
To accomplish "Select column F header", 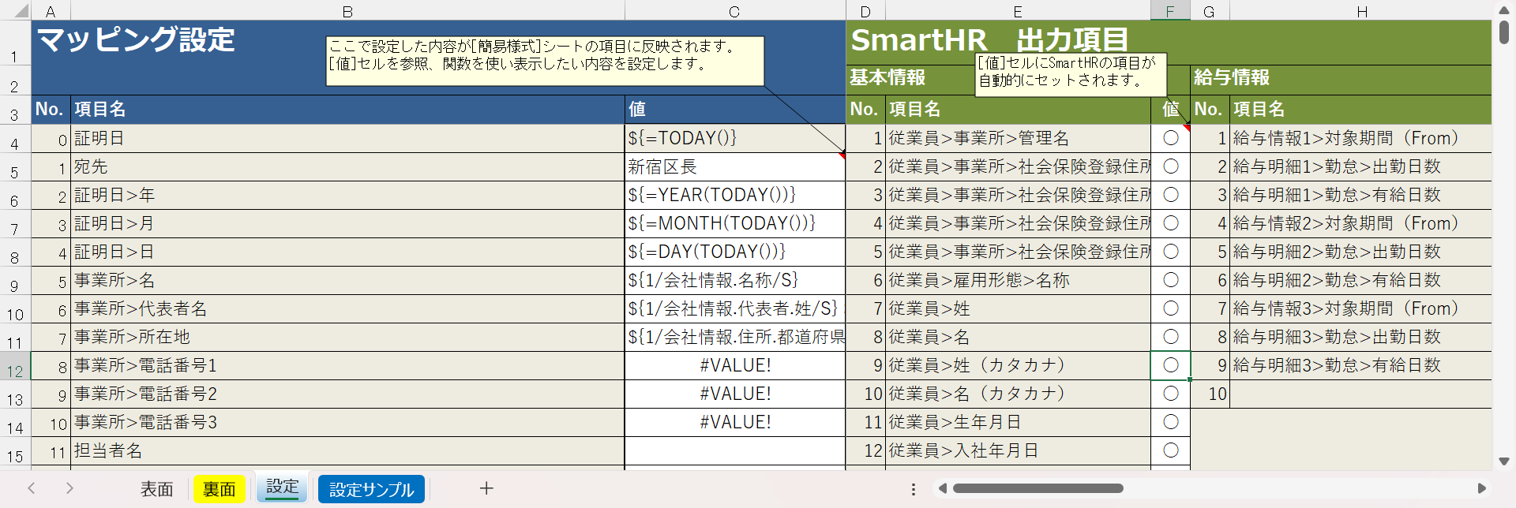I will (x=1169, y=11).
